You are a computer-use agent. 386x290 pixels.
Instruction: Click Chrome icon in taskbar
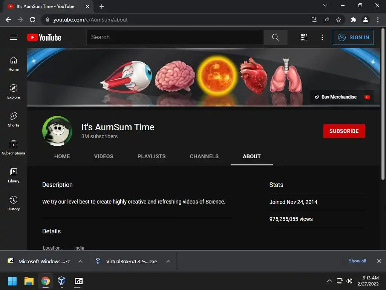(46, 281)
